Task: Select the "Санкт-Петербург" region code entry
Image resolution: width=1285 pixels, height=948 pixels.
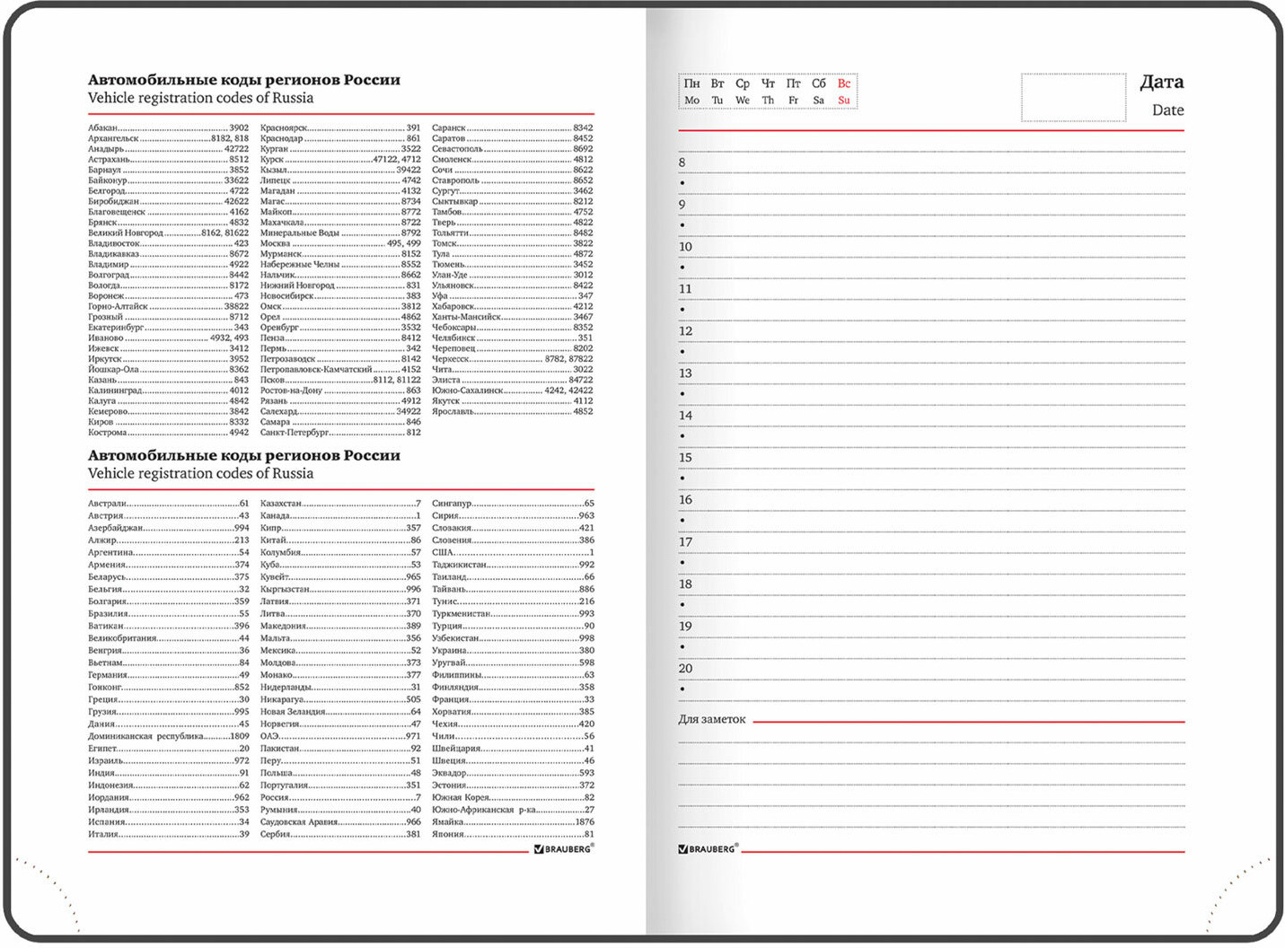Action: pos(295,433)
